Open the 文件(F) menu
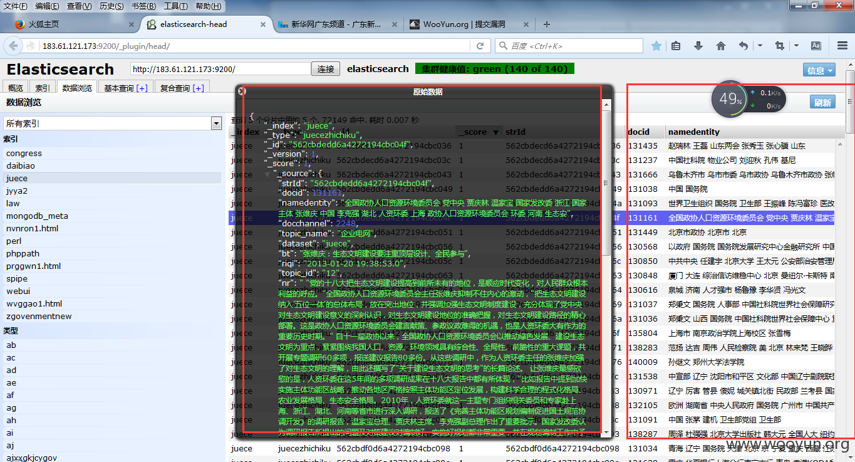 [x=16, y=6]
